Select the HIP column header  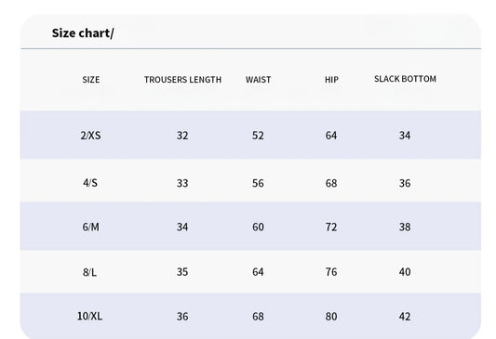coord(331,80)
